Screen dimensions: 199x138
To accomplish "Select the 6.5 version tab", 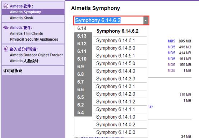I will pos(83,97).
